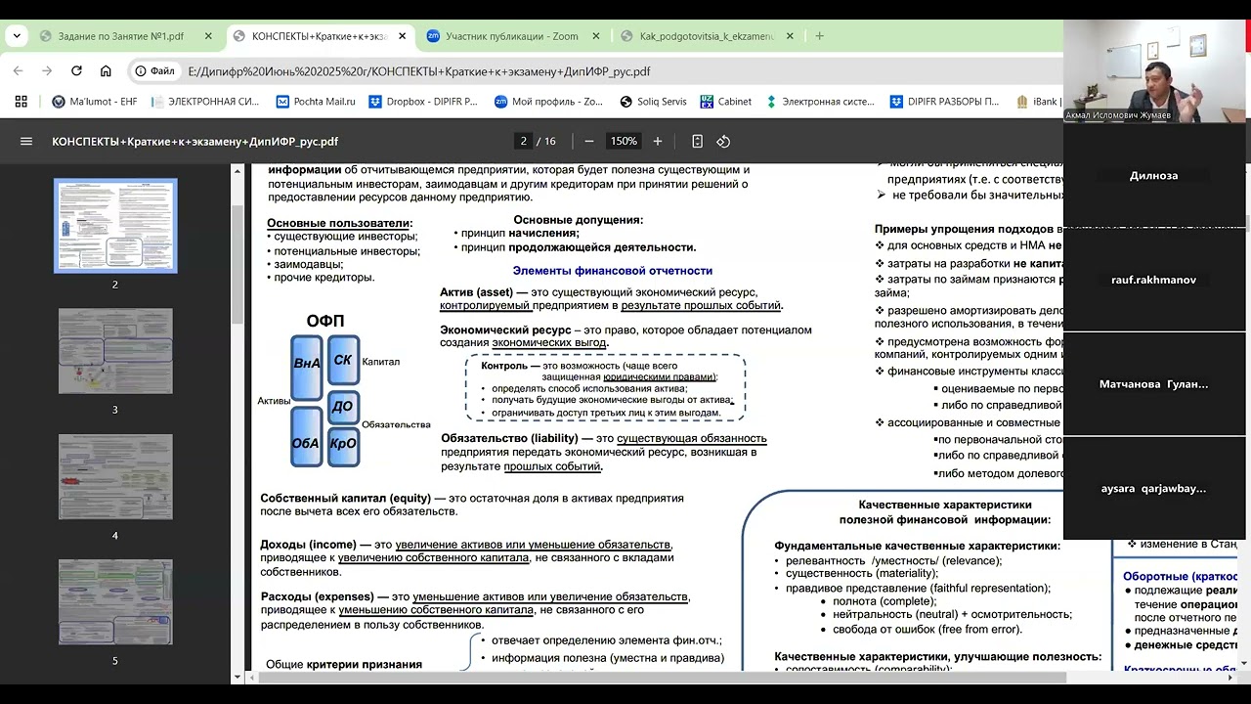Go back in browser history

[x=18, y=71]
